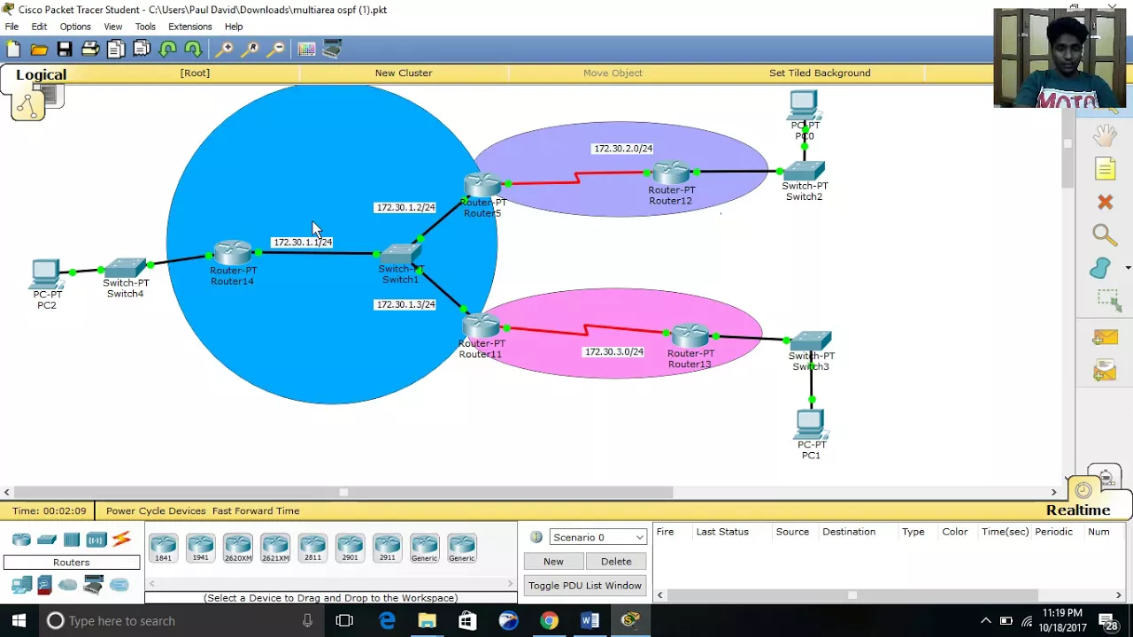Paste using the toolbar paste icon

(x=142, y=50)
